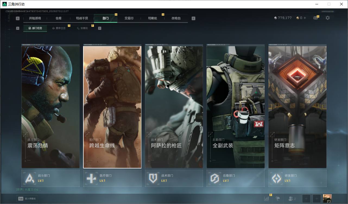Click the first empty squad slot plus

point(306,199)
